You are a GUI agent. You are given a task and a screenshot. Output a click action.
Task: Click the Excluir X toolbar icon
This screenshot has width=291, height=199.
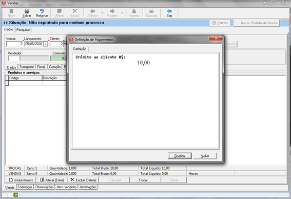point(75,11)
